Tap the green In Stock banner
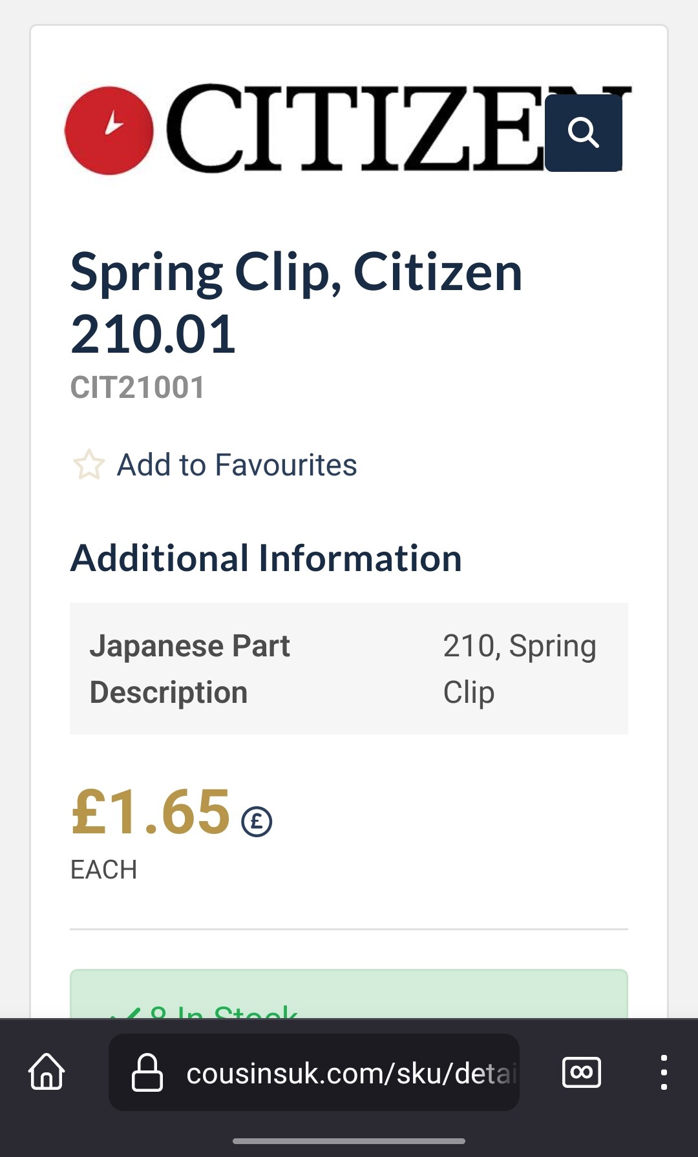 coord(349,994)
